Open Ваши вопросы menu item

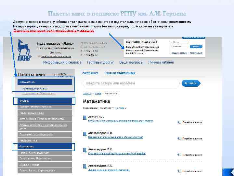[131, 62]
